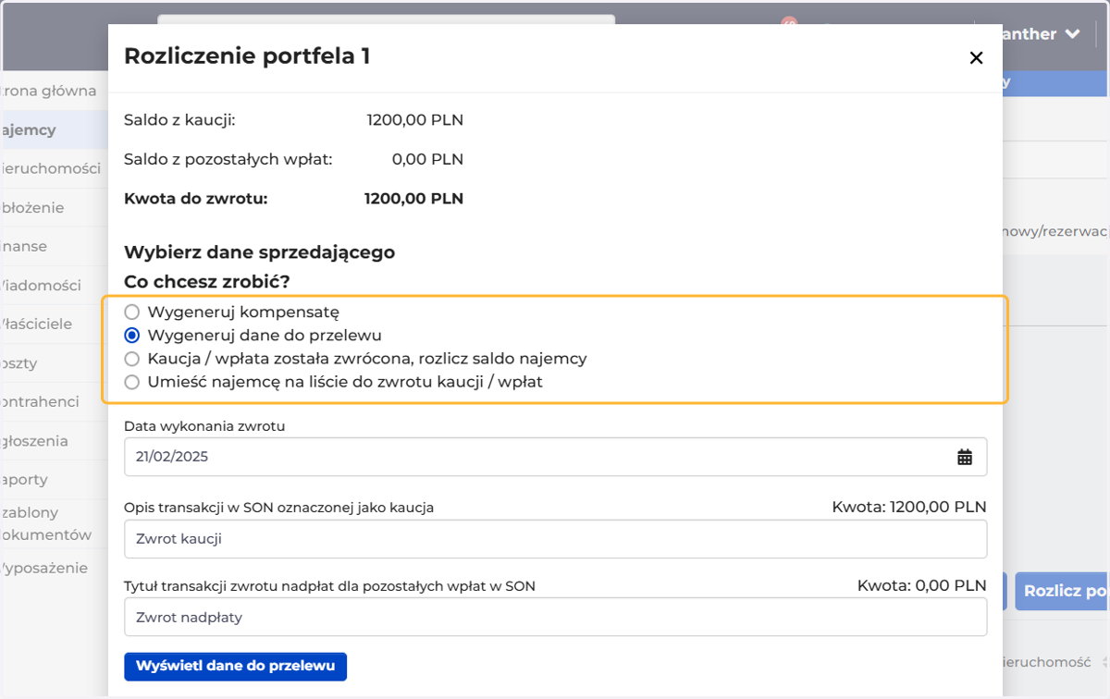
Task: Edit the Zwrot kaucji description field
Action: coord(555,539)
